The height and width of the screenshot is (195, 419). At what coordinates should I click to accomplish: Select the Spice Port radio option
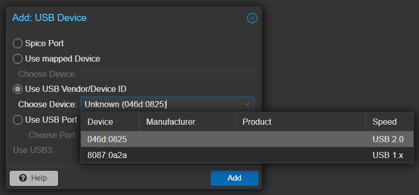[17, 43]
